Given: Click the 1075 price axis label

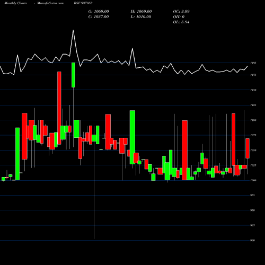Looking at the screenshot, I should coord(253,135).
